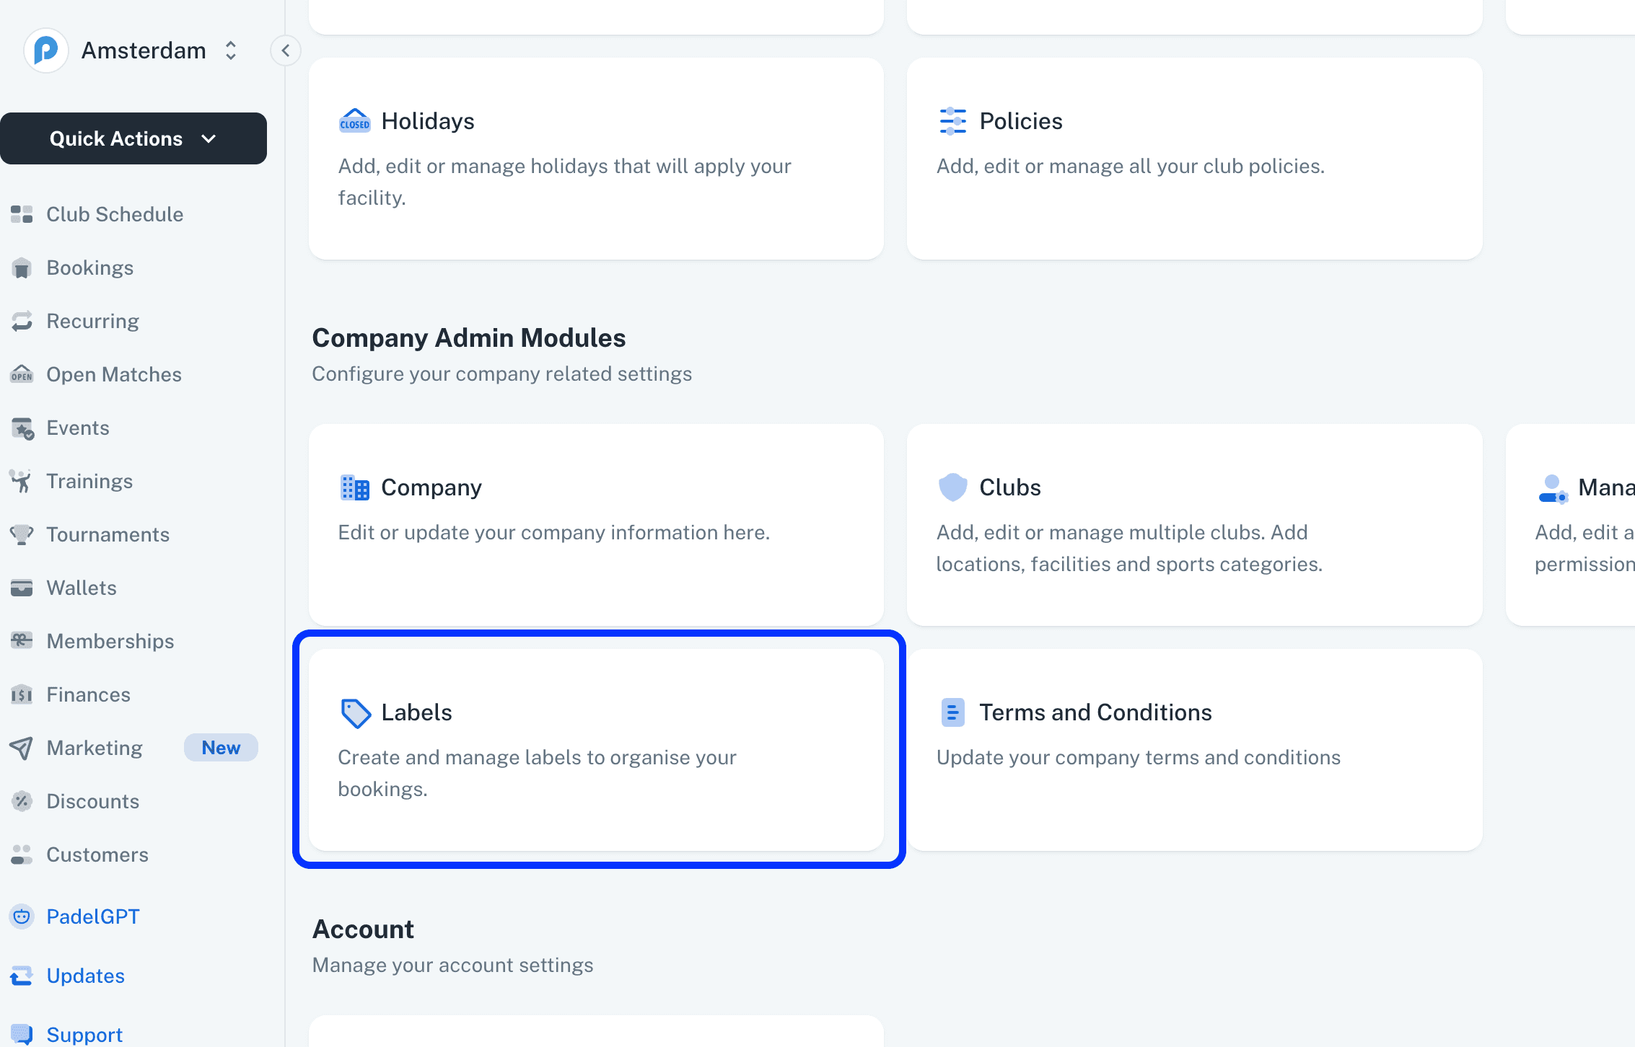1635x1047 pixels.
Task: Collapse the sidebar with chevron button
Action: pos(286,50)
